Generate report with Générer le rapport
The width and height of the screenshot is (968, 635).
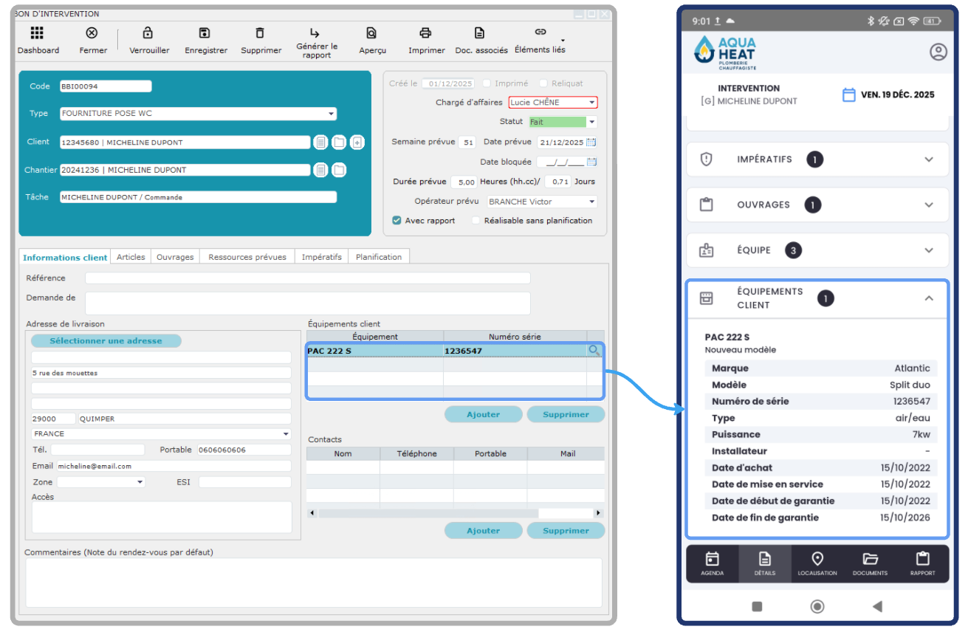click(x=315, y=33)
